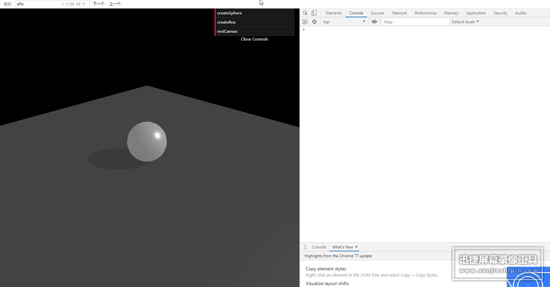Click the Copy element styles heading
The image size is (550, 287).
click(326, 269)
